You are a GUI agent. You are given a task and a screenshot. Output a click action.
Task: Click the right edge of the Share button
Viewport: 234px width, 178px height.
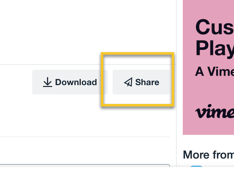tap(168, 82)
